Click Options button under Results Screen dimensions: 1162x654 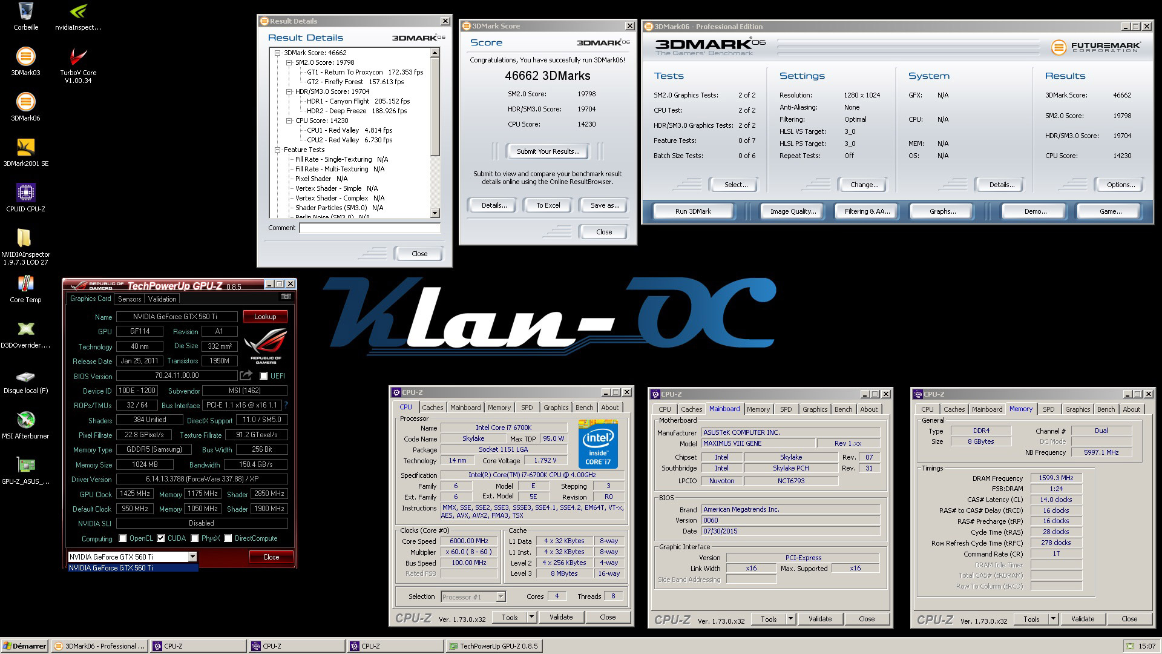point(1121,185)
